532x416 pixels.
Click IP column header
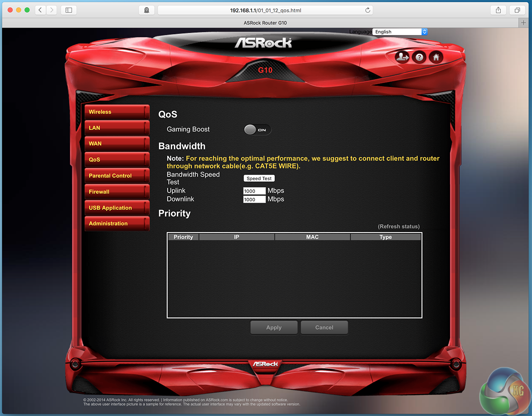(x=237, y=237)
